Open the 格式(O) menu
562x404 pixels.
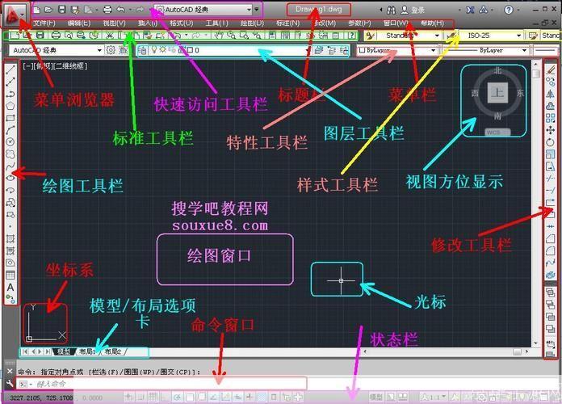tap(182, 23)
